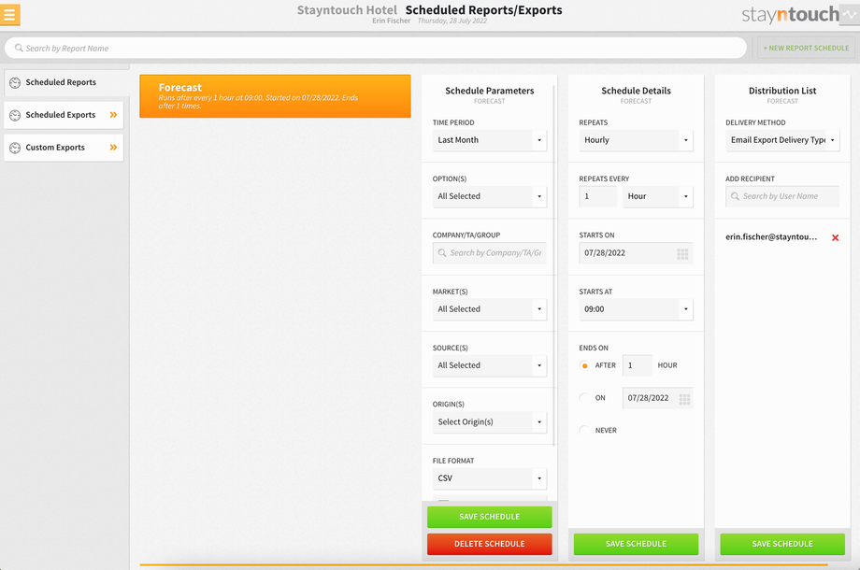This screenshot has height=570, width=860.
Task: Click the Search by Company/TA/Group field
Action: point(490,253)
